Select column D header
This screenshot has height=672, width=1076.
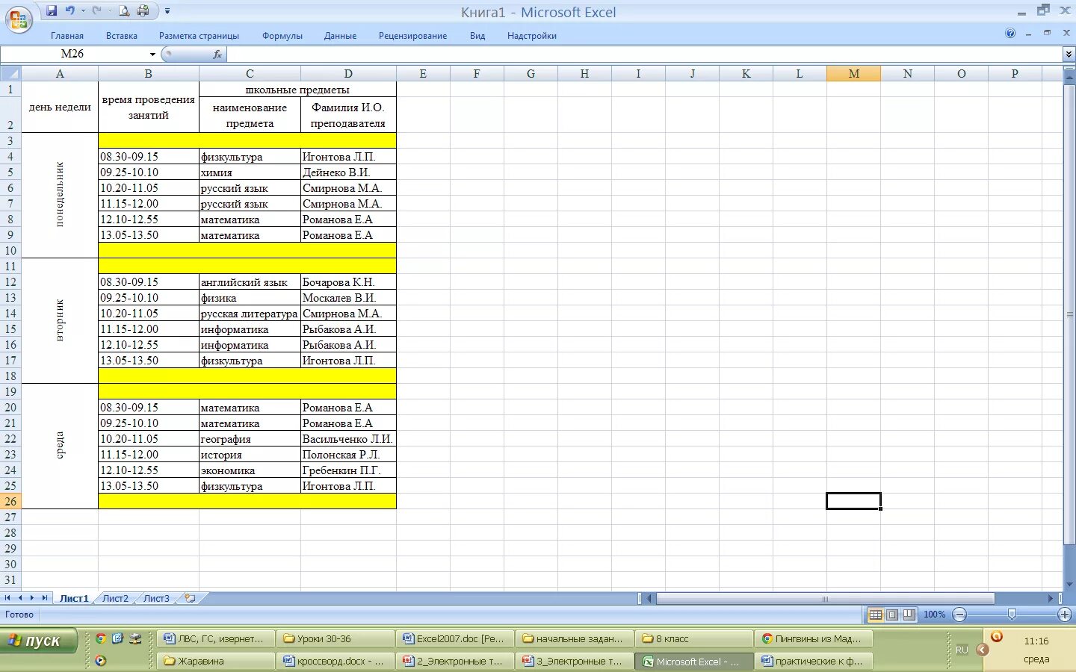348,73
